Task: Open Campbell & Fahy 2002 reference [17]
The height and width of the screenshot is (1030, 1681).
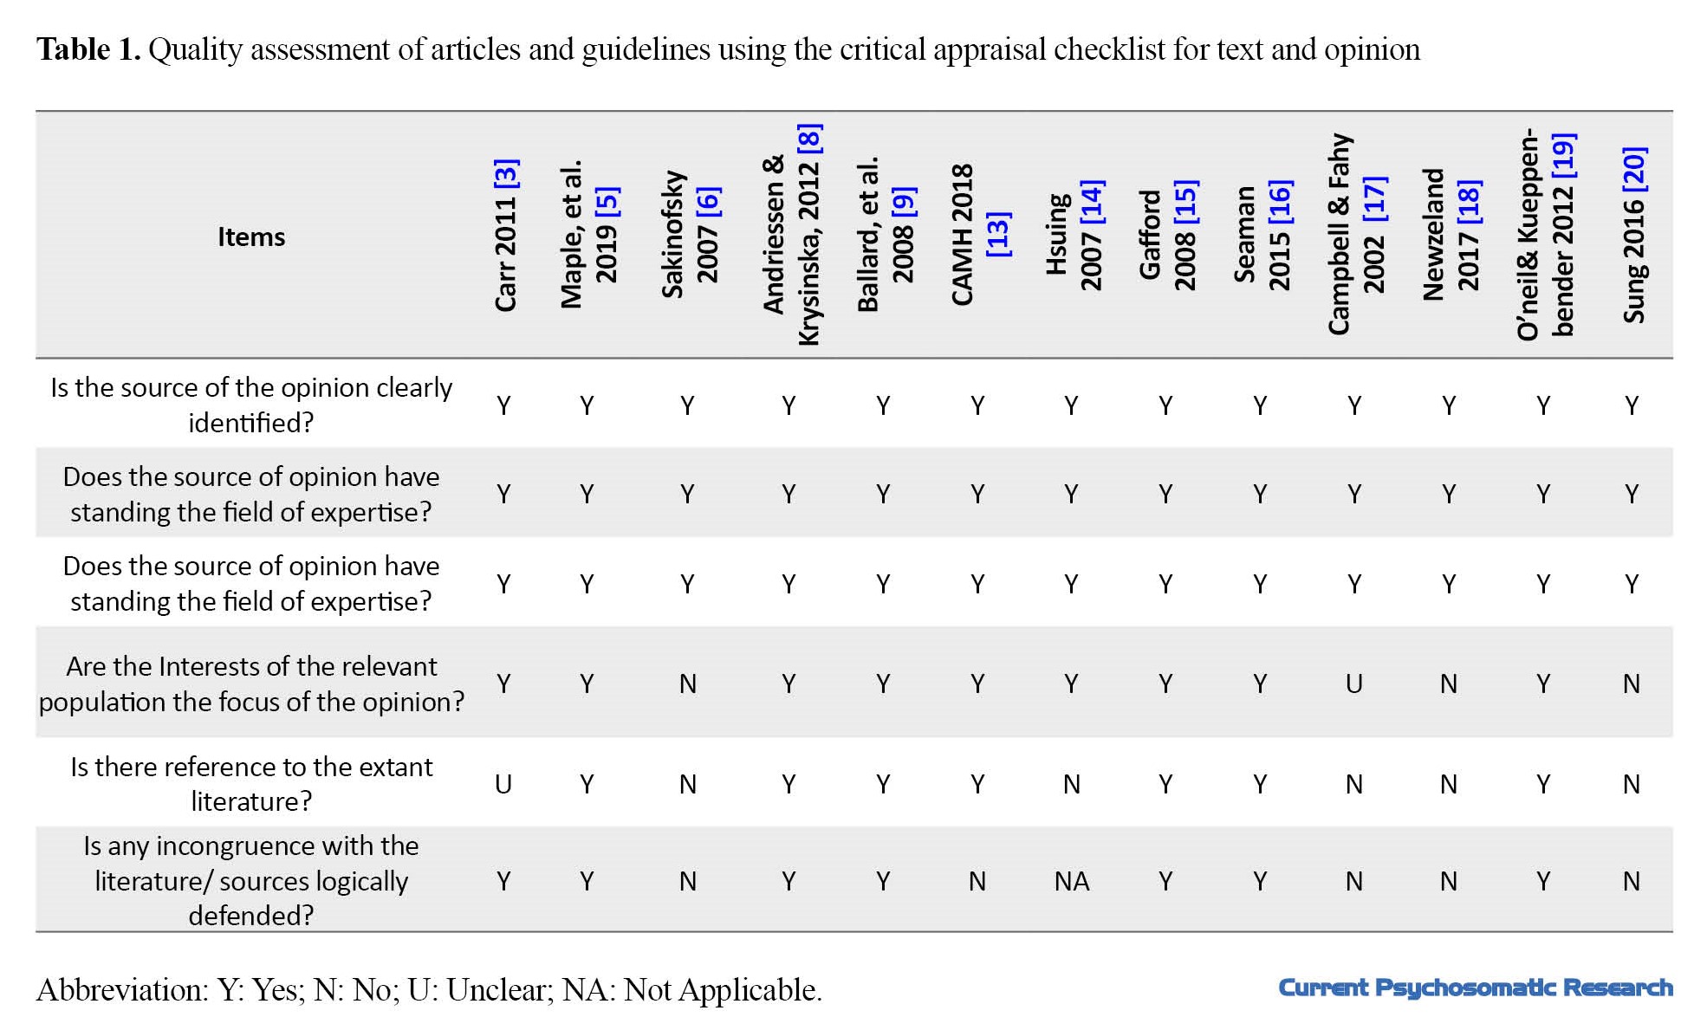Action: pos(1375,198)
